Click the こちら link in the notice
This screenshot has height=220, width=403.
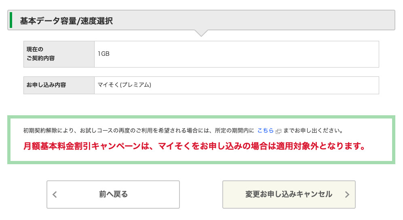pos(266,131)
